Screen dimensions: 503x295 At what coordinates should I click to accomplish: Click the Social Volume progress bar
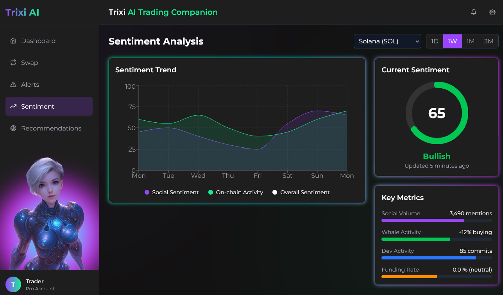point(437,220)
